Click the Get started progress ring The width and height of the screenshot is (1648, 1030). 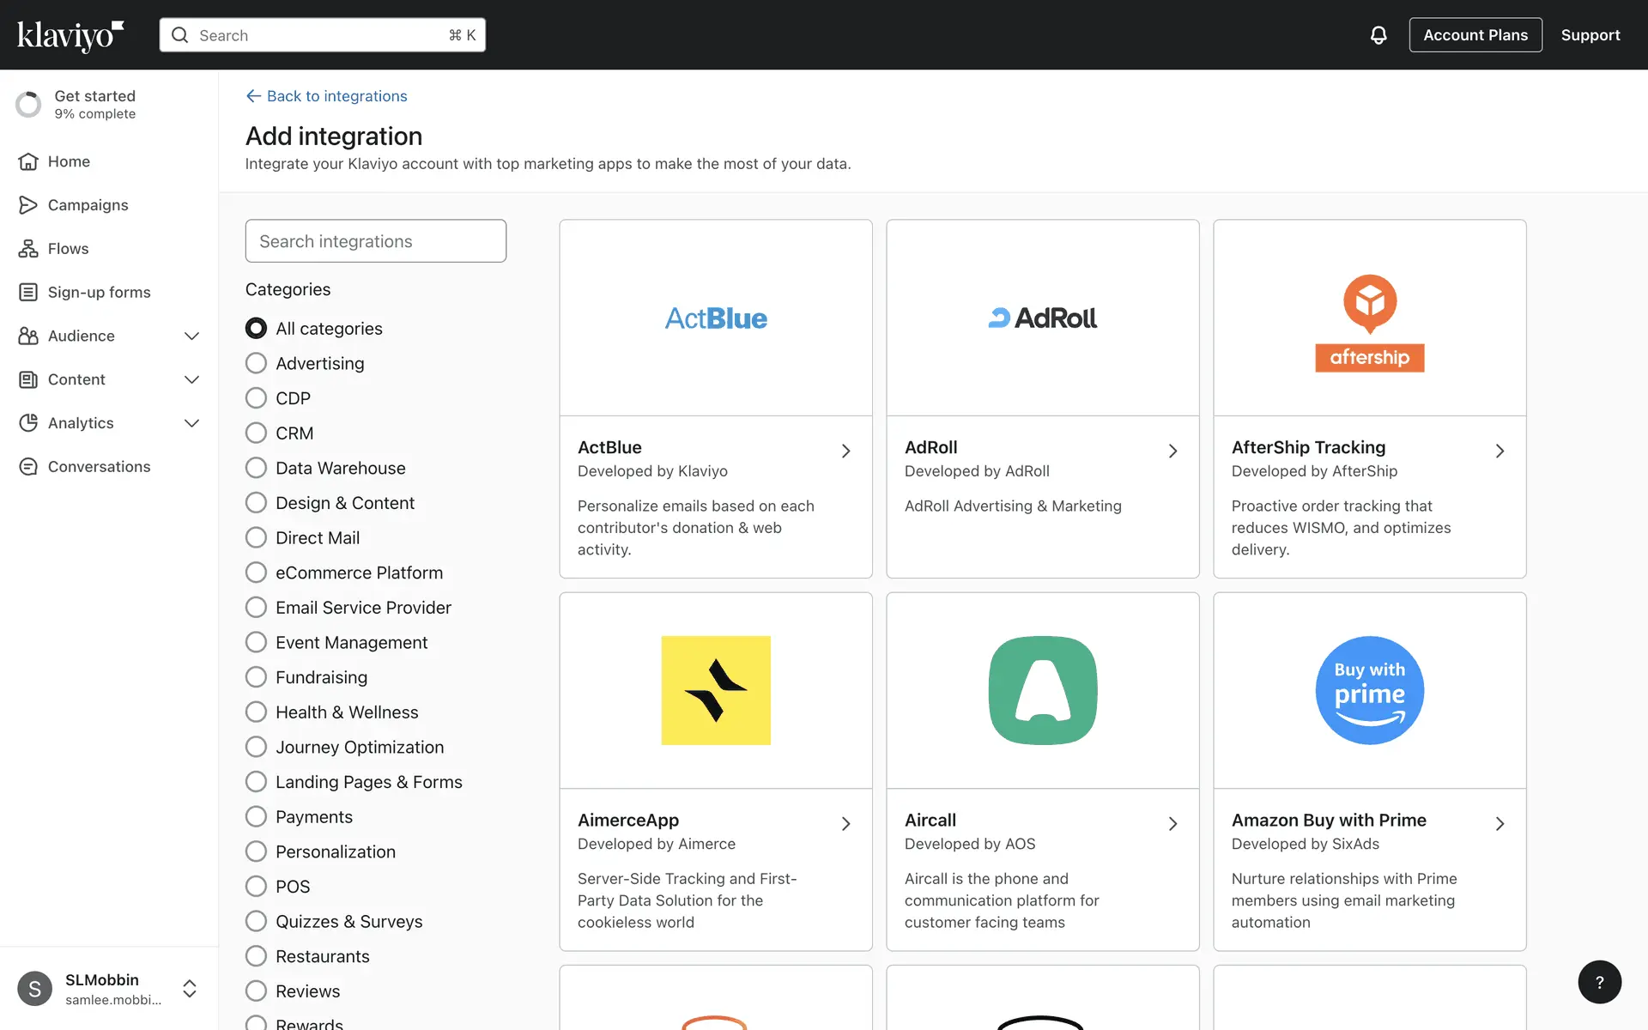[28, 104]
